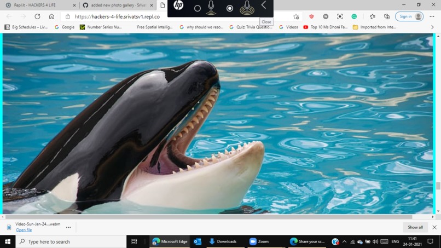Open the Collections icon in toolbar

pyautogui.click(x=387, y=16)
